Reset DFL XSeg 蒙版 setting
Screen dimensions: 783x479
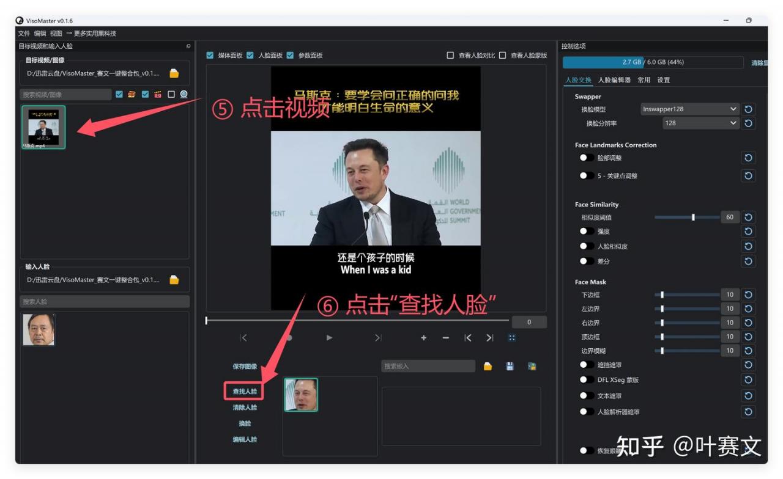[x=748, y=379]
